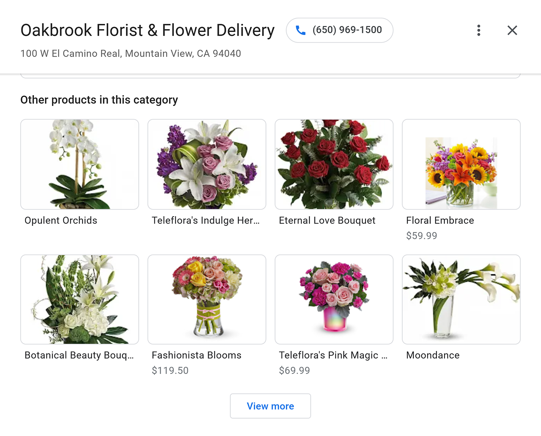Open Teleflora's Indulge Her product image
The width and height of the screenshot is (541, 436).
coord(207,164)
